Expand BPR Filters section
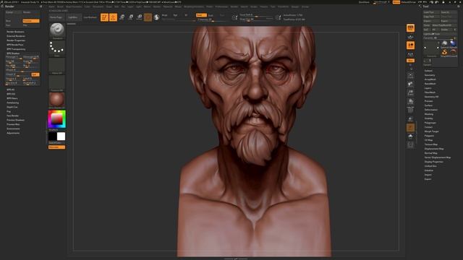 click(12, 98)
